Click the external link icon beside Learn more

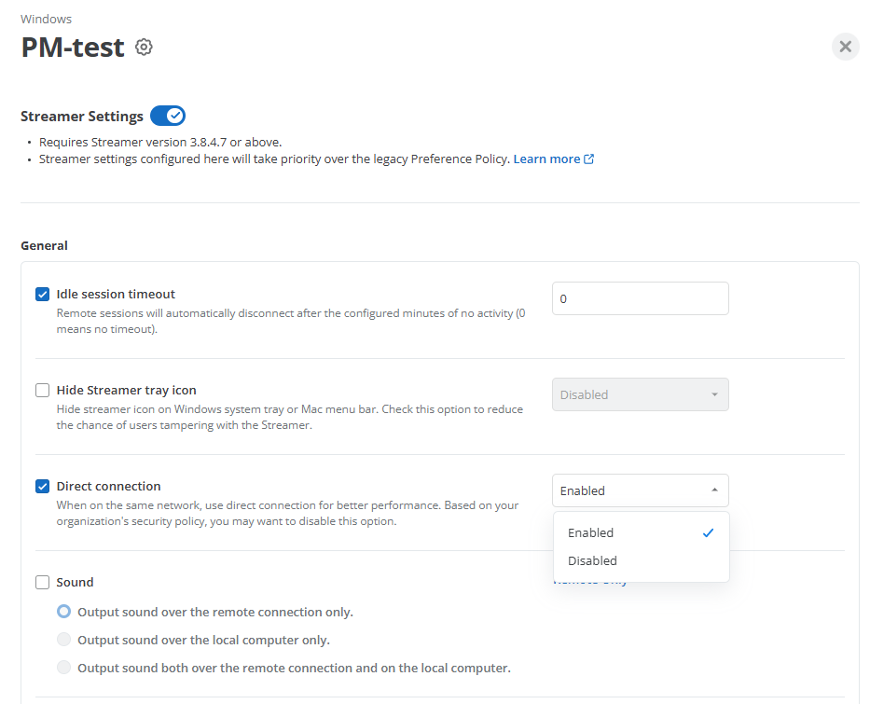(x=589, y=159)
